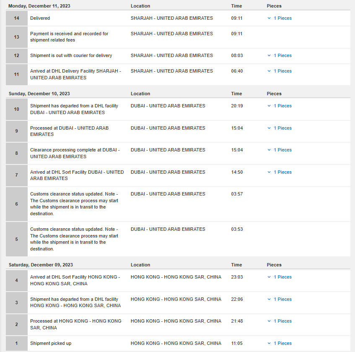Expand chevron for Arrived at Sharjah facility
Viewport: 355px width, 352px height.
coord(269,71)
